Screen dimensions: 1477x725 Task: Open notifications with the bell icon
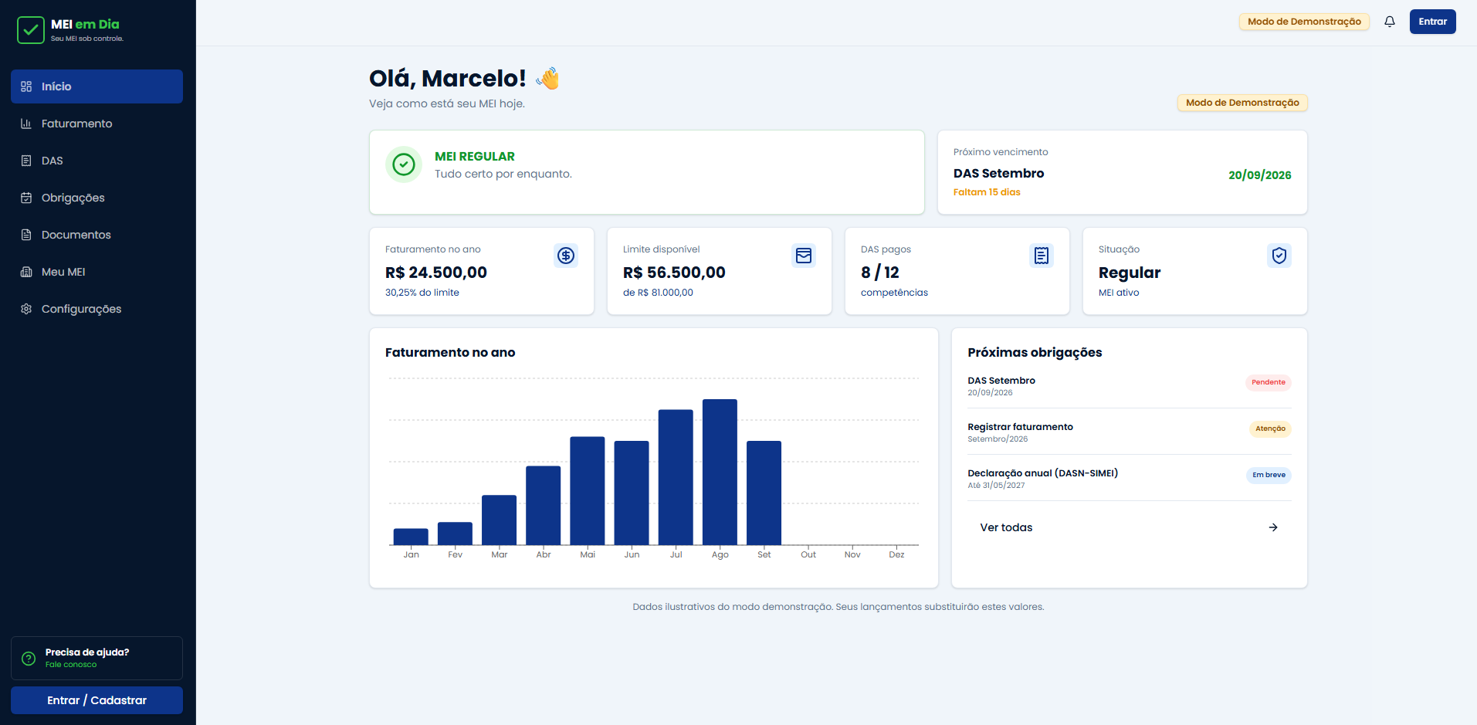(x=1390, y=22)
